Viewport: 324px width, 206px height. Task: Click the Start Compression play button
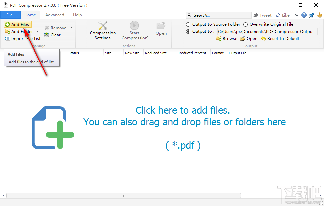(134, 26)
